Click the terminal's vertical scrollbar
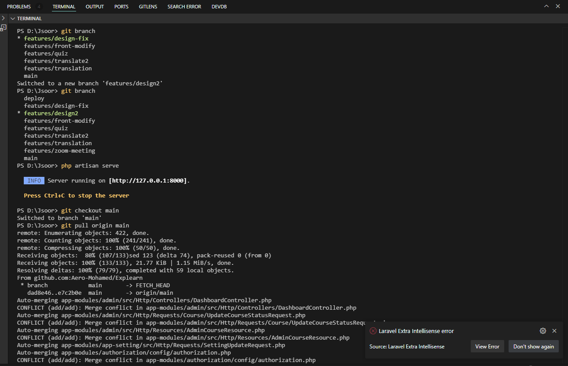The height and width of the screenshot is (366, 568). [x=564, y=176]
